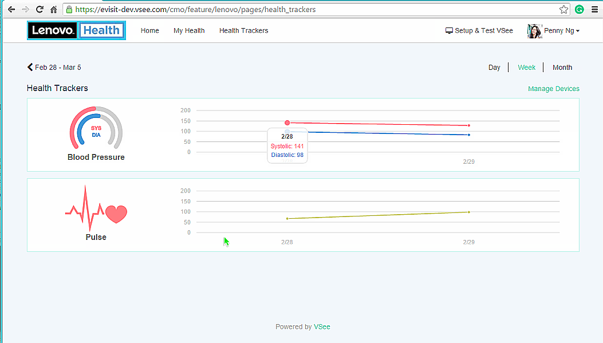Click the Diastolic: 98 tooltip value
Screen dimensions: 603x343
pyautogui.click(x=287, y=155)
